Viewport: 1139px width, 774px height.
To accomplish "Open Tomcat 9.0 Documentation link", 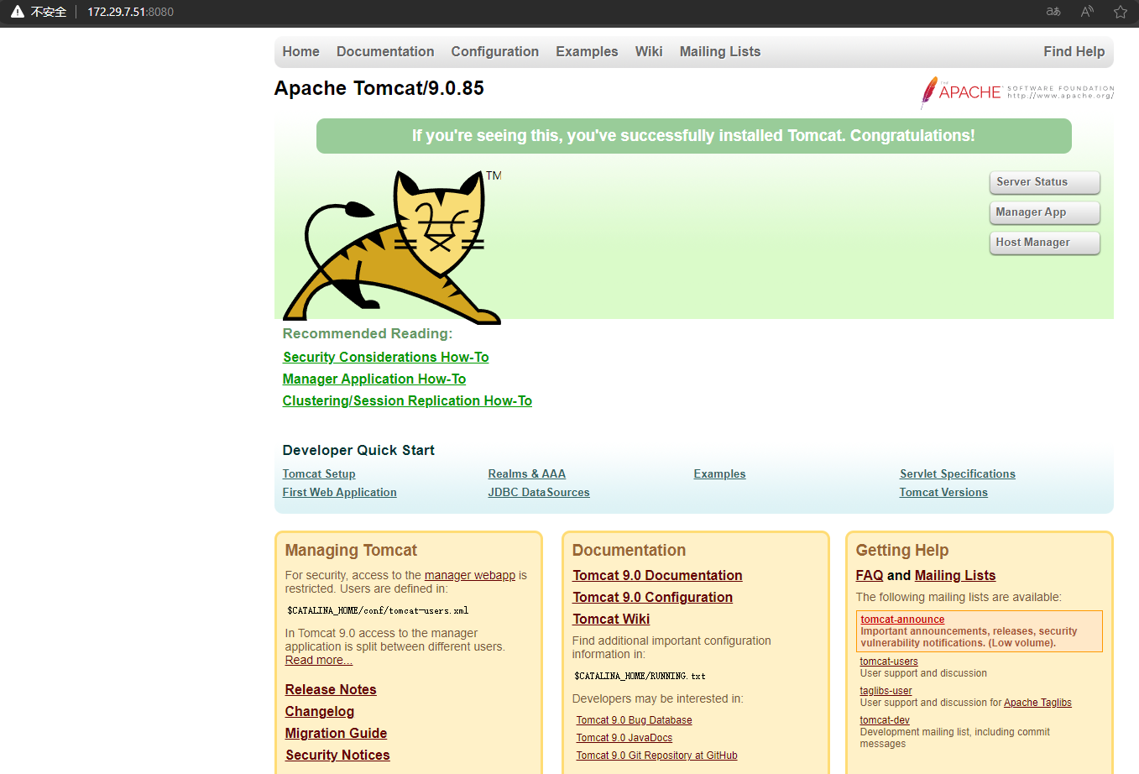I will tap(657, 576).
